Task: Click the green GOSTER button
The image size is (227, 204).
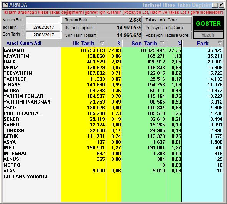Action: click(x=208, y=24)
